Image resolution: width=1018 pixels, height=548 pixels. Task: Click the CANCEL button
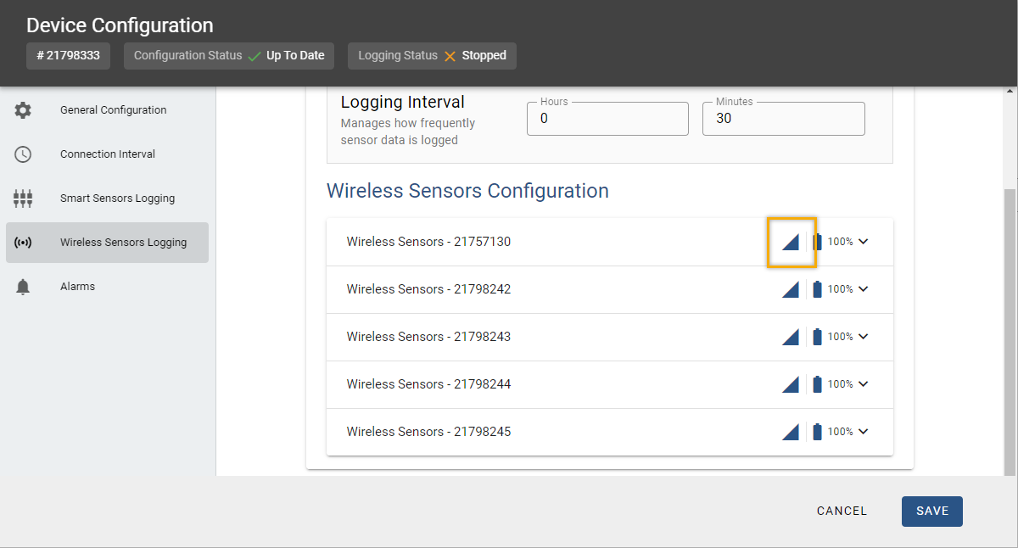842,512
